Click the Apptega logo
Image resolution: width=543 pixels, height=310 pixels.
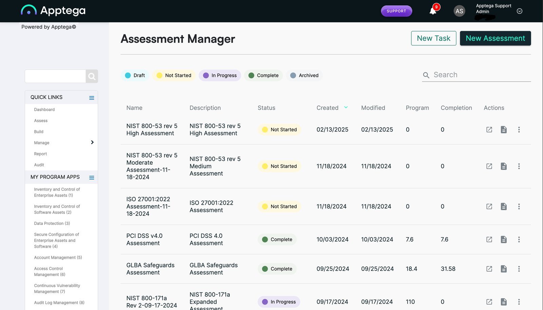(53, 11)
